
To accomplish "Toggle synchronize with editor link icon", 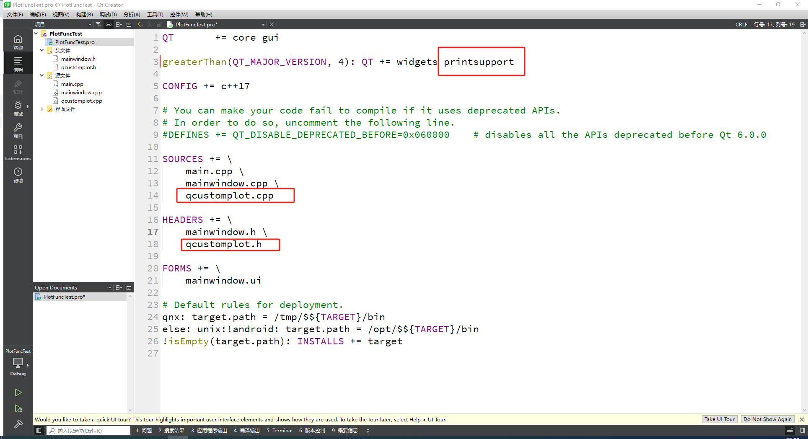I will (x=109, y=24).
